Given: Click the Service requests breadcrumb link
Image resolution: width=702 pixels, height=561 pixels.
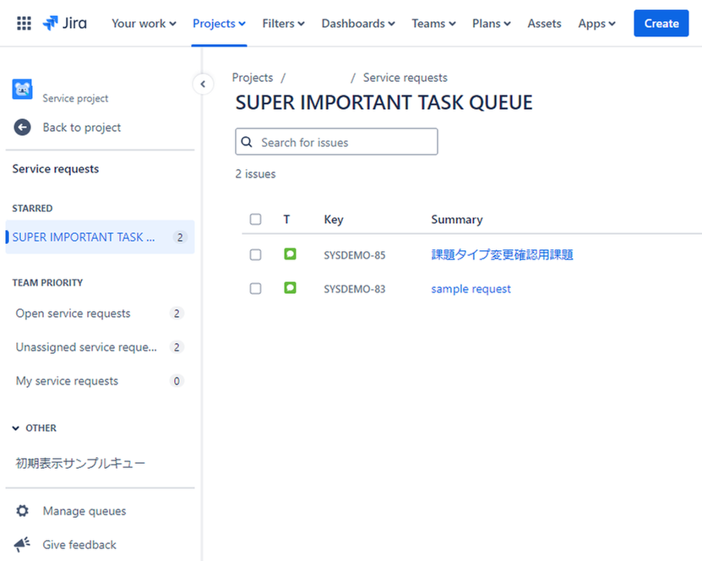Looking at the screenshot, I should (405, 78).
